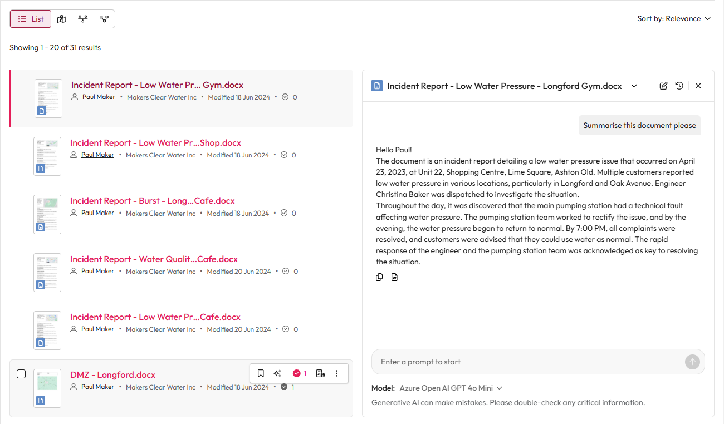Expand the chevron next to the document title

pyautogui.click(x=634, y=86)
